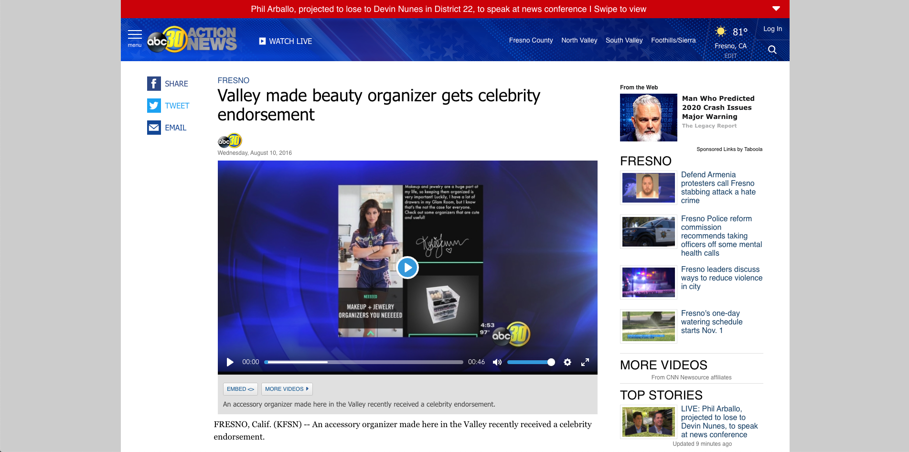Viewport: 909px width, 452px height.
Task: Share article via Facebook icon
Action: click(154, 84)
